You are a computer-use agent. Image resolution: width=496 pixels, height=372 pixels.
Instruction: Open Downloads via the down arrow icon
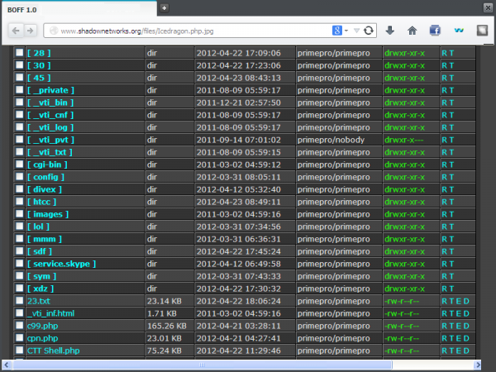pyautogui.click(x=389, y=31)
